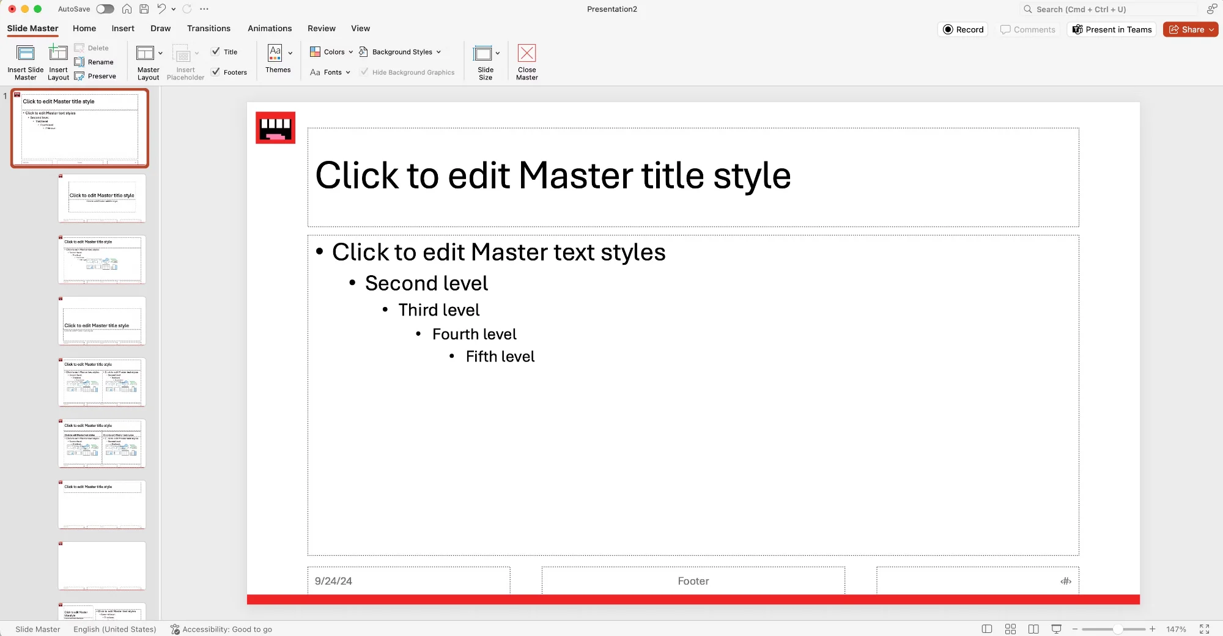This screenshot has width=1223, height=636.
Task: Switch to Normal view icon in status bar
Action: point(986,629)
